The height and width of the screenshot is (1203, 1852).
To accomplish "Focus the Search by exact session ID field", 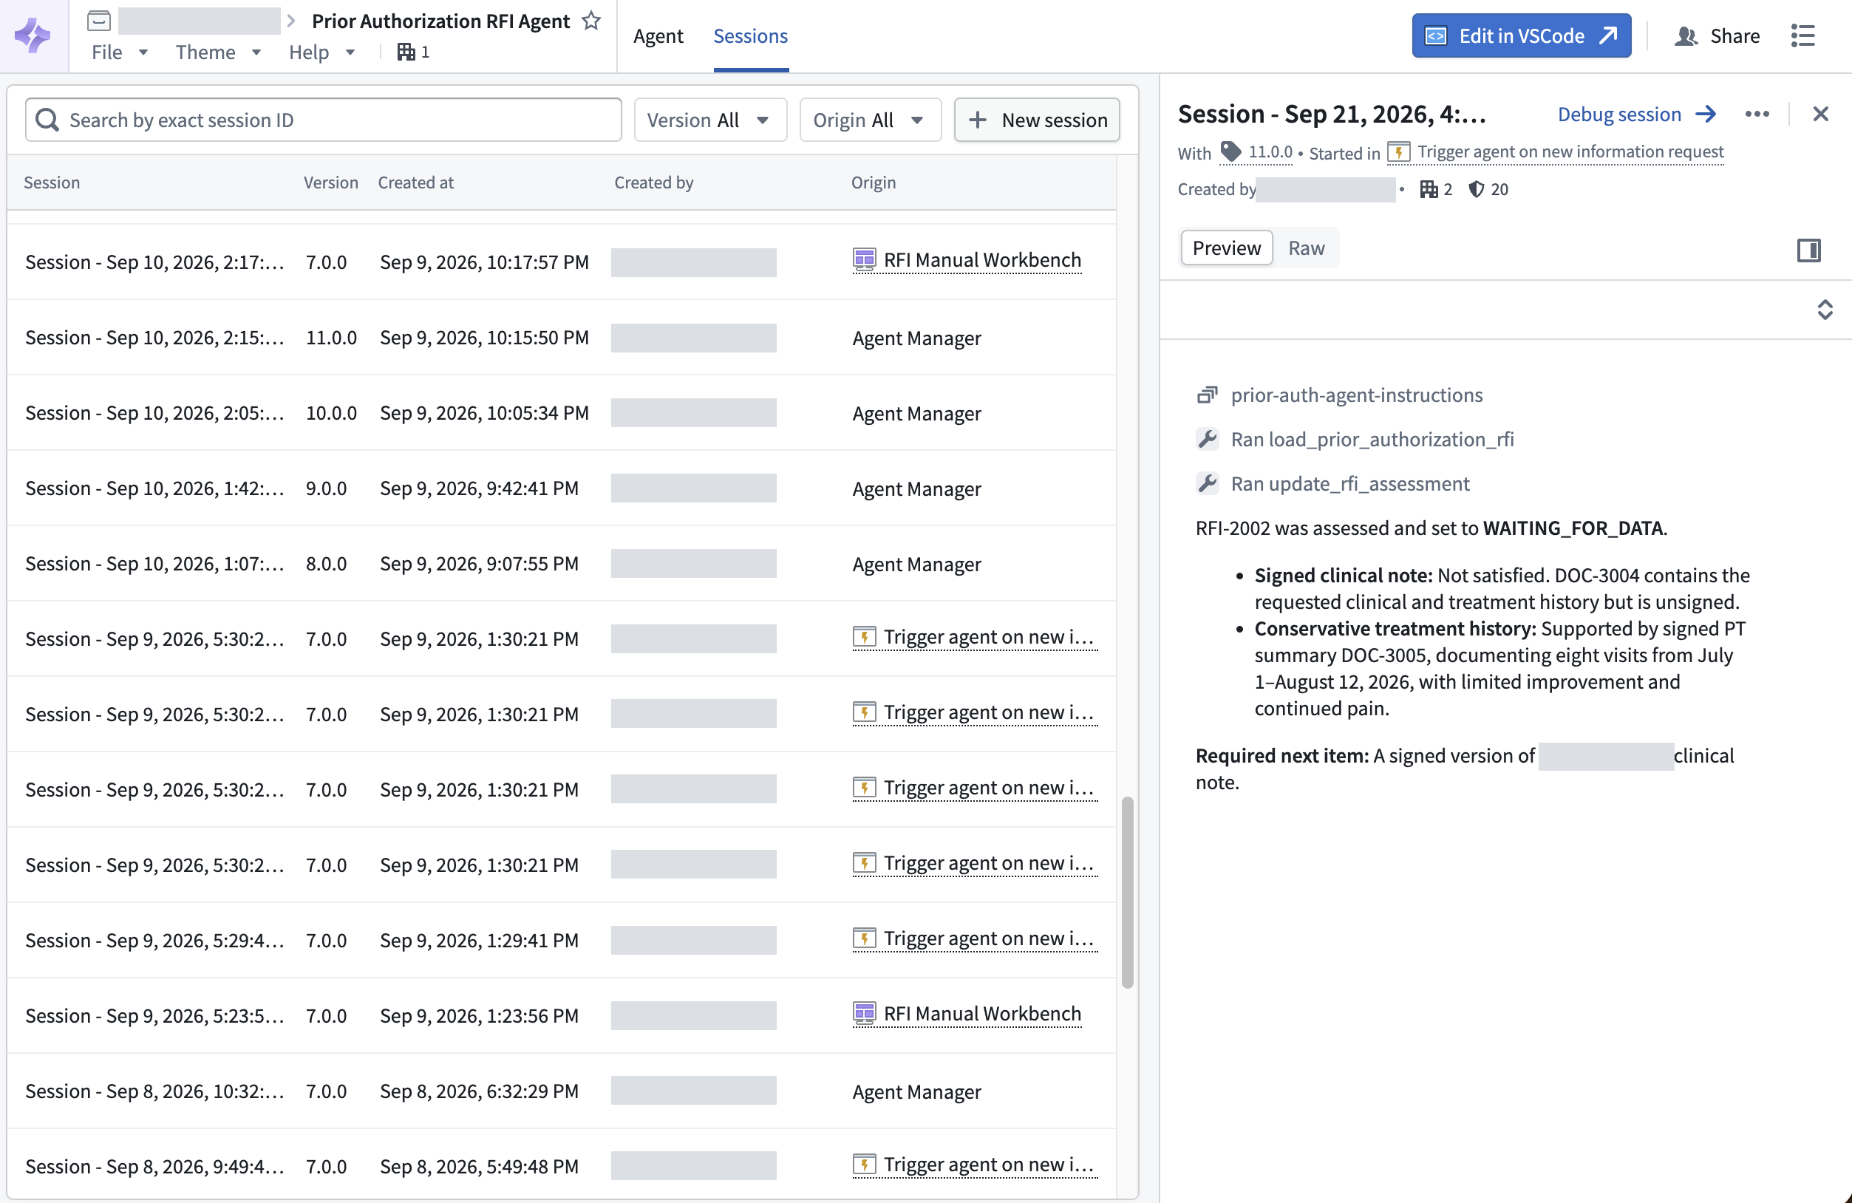I will coord(323,120).
